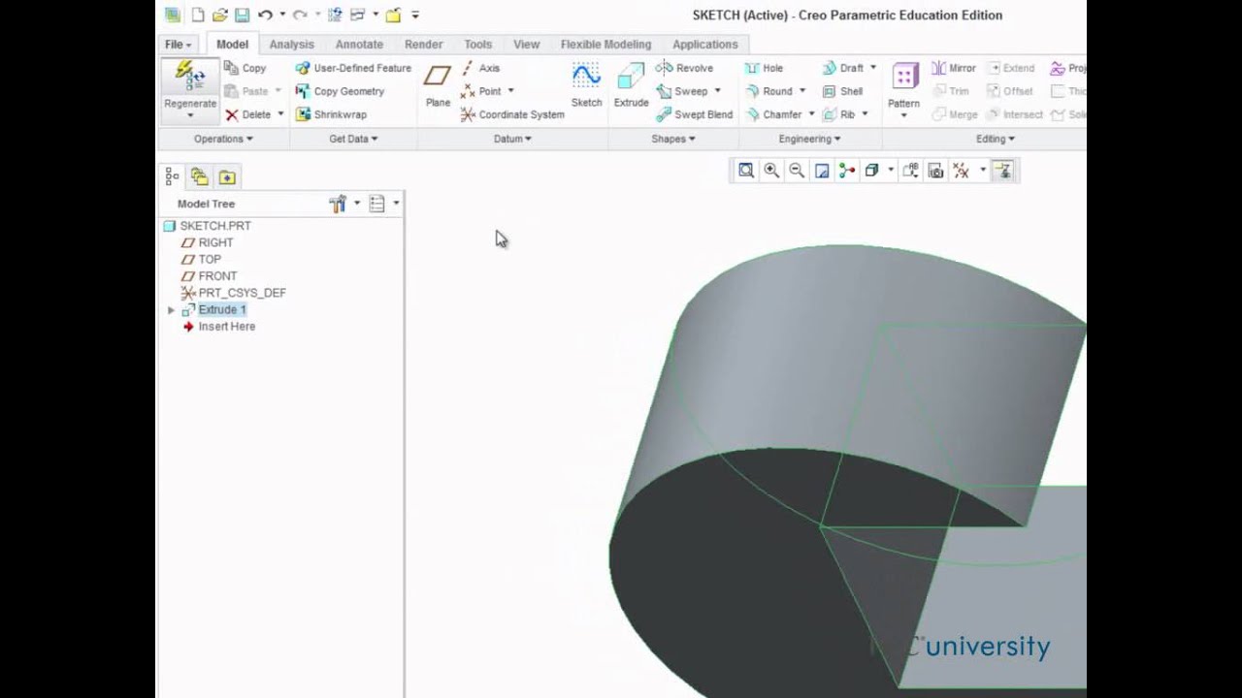Viewport: 1242px width, 698px height.
Task: Click the Delete button
Action: [x=248, y=114]
